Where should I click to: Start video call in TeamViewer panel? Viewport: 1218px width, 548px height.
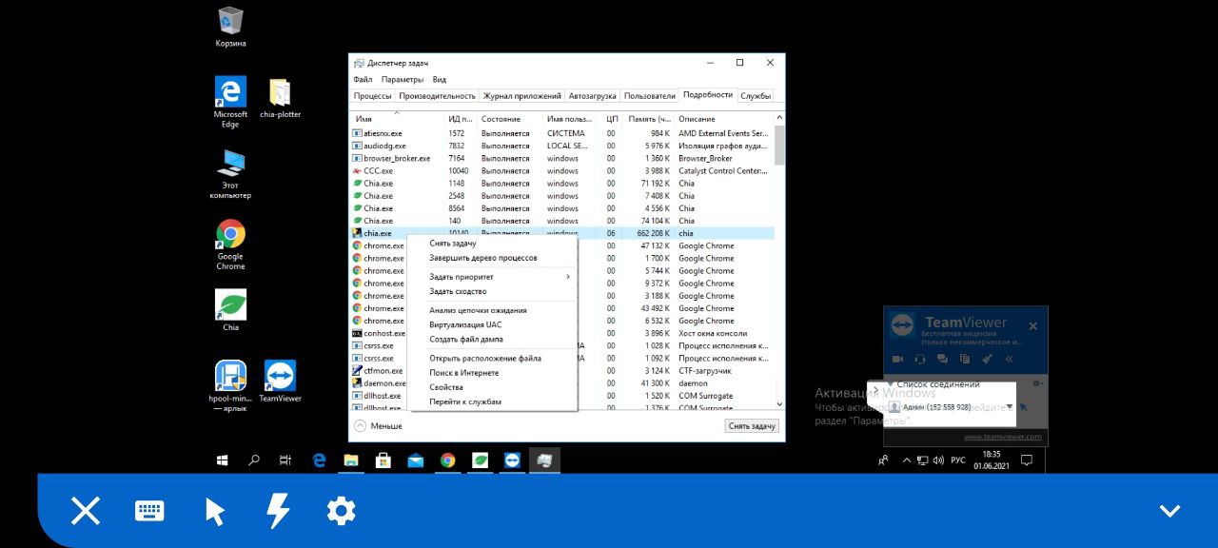(x=897, y=359)
